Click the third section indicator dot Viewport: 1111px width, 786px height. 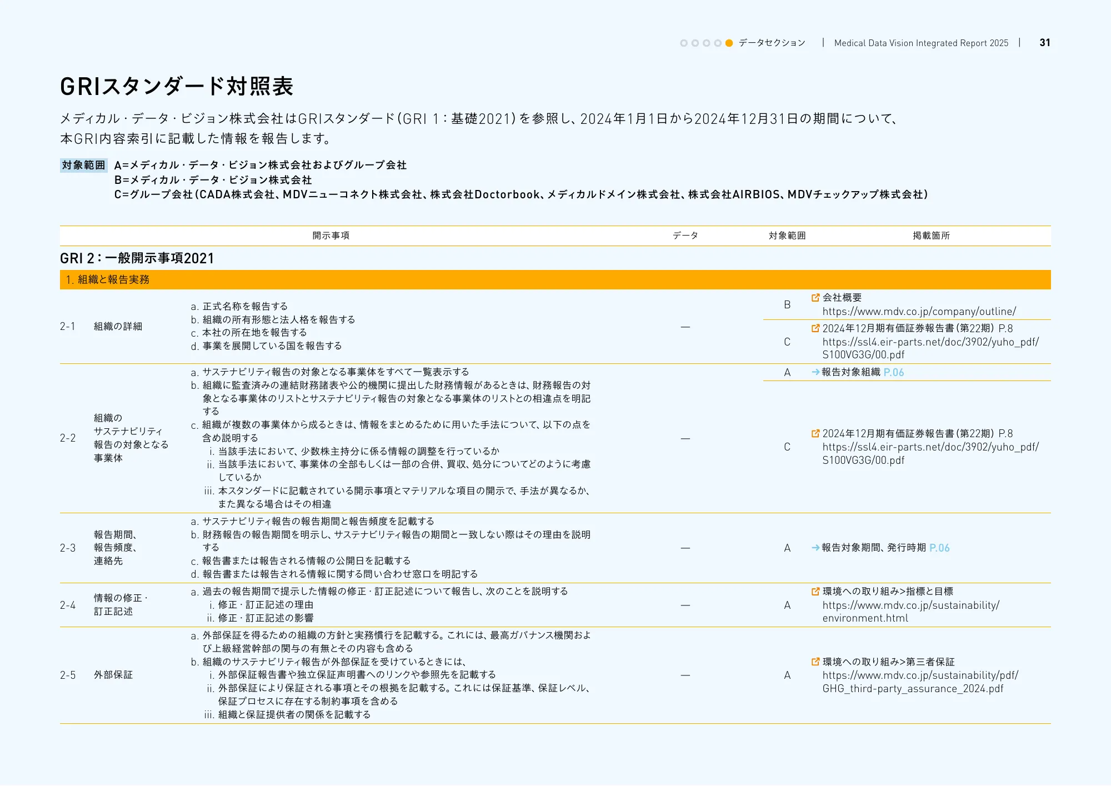pyautogui.click(x=706, y=43)
